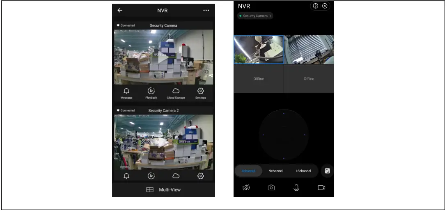Start recording with the video camera icon
Viewport: 447px width, 212px height.
pyautogui.click(x=321, y=188)
